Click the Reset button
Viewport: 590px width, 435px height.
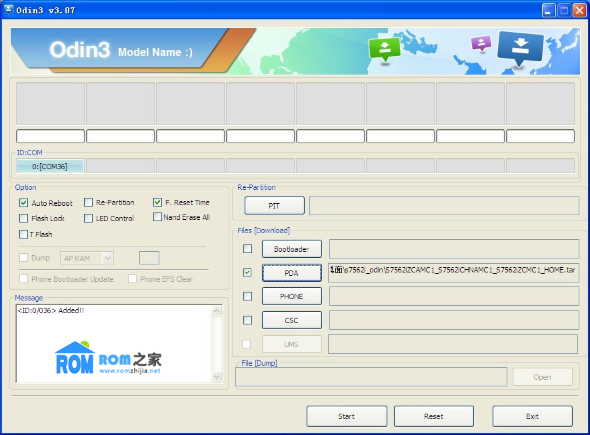coord(433,416)
